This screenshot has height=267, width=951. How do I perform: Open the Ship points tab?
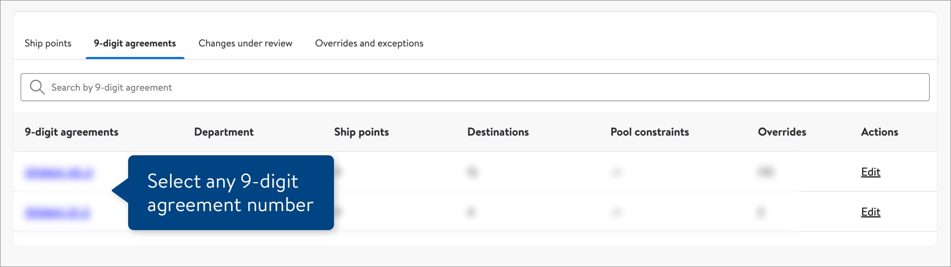click(48, 44)
